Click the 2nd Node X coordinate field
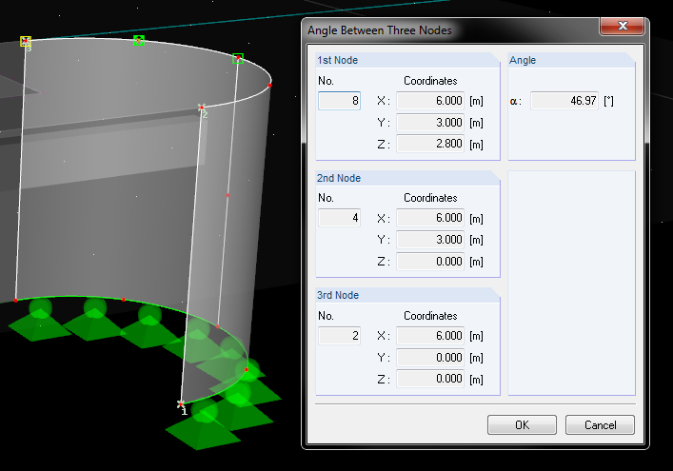The image size is (673, 471). tap(430, 218)
